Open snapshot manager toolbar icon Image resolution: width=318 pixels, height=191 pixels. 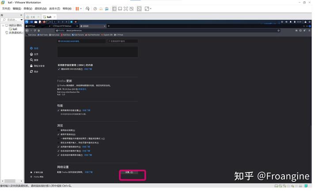pos(107,9)
